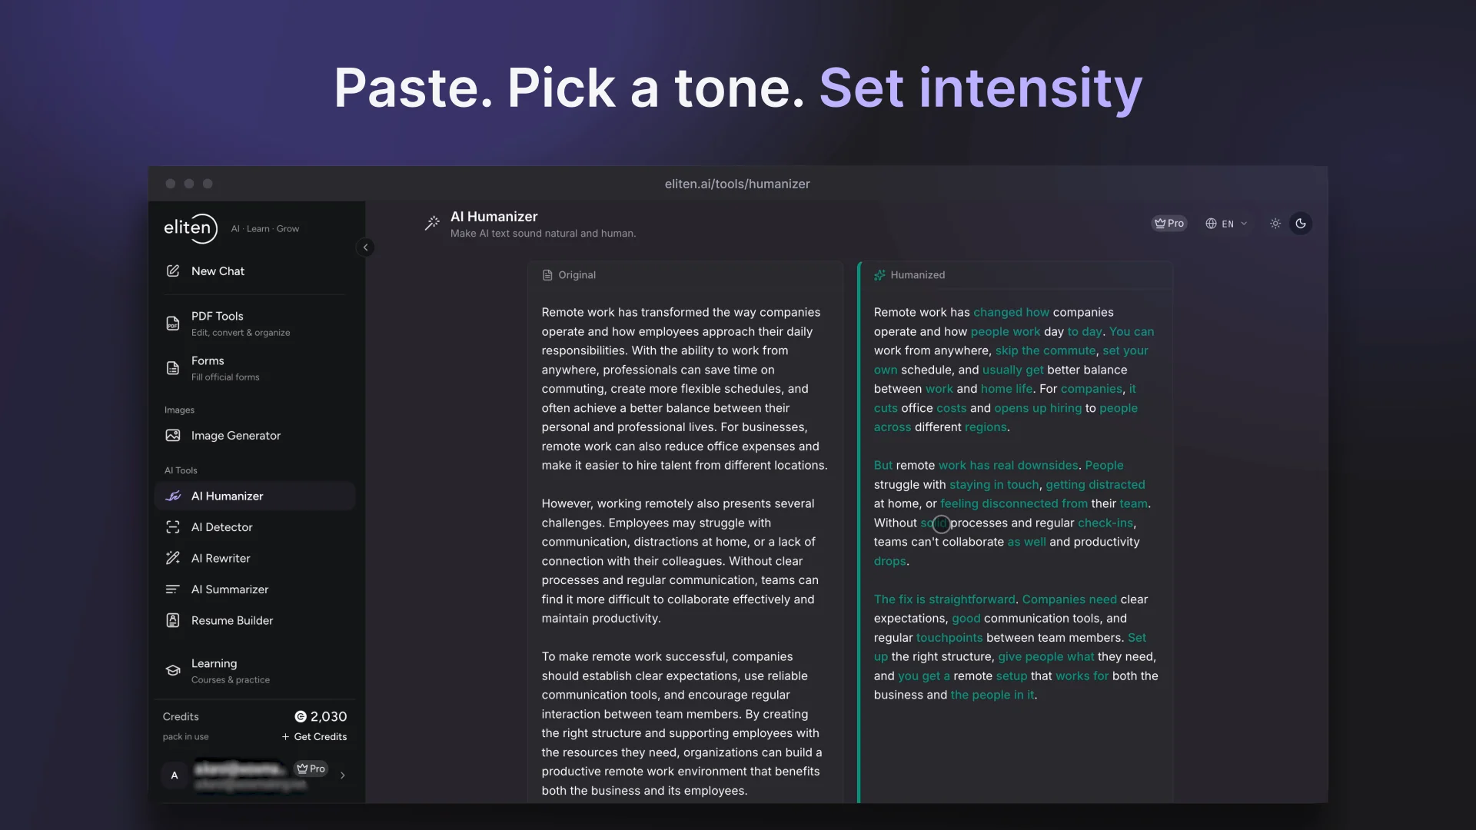Click the Resume Builder icon
The width and height of the screenshot is (1476, 830).
(x=173, y=621)
